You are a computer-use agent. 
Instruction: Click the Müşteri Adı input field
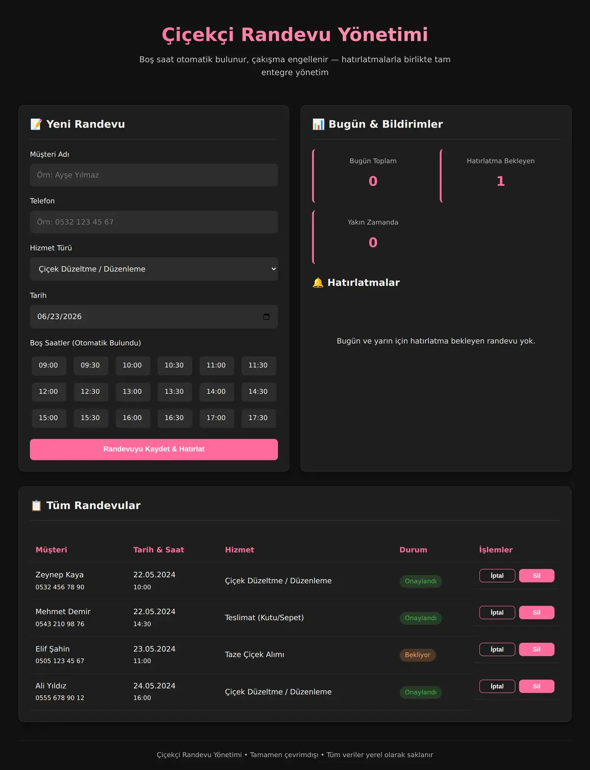pyautogui.click(x=154, y=175)
